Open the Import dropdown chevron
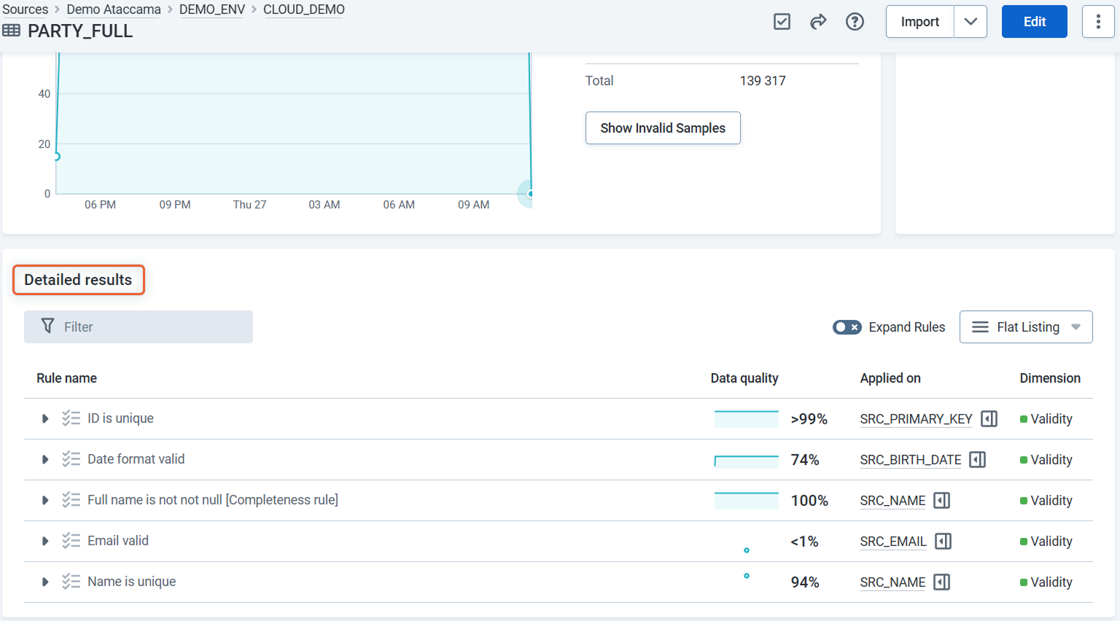This screenshot has width=1120, height=621. [x=971, y=21]
